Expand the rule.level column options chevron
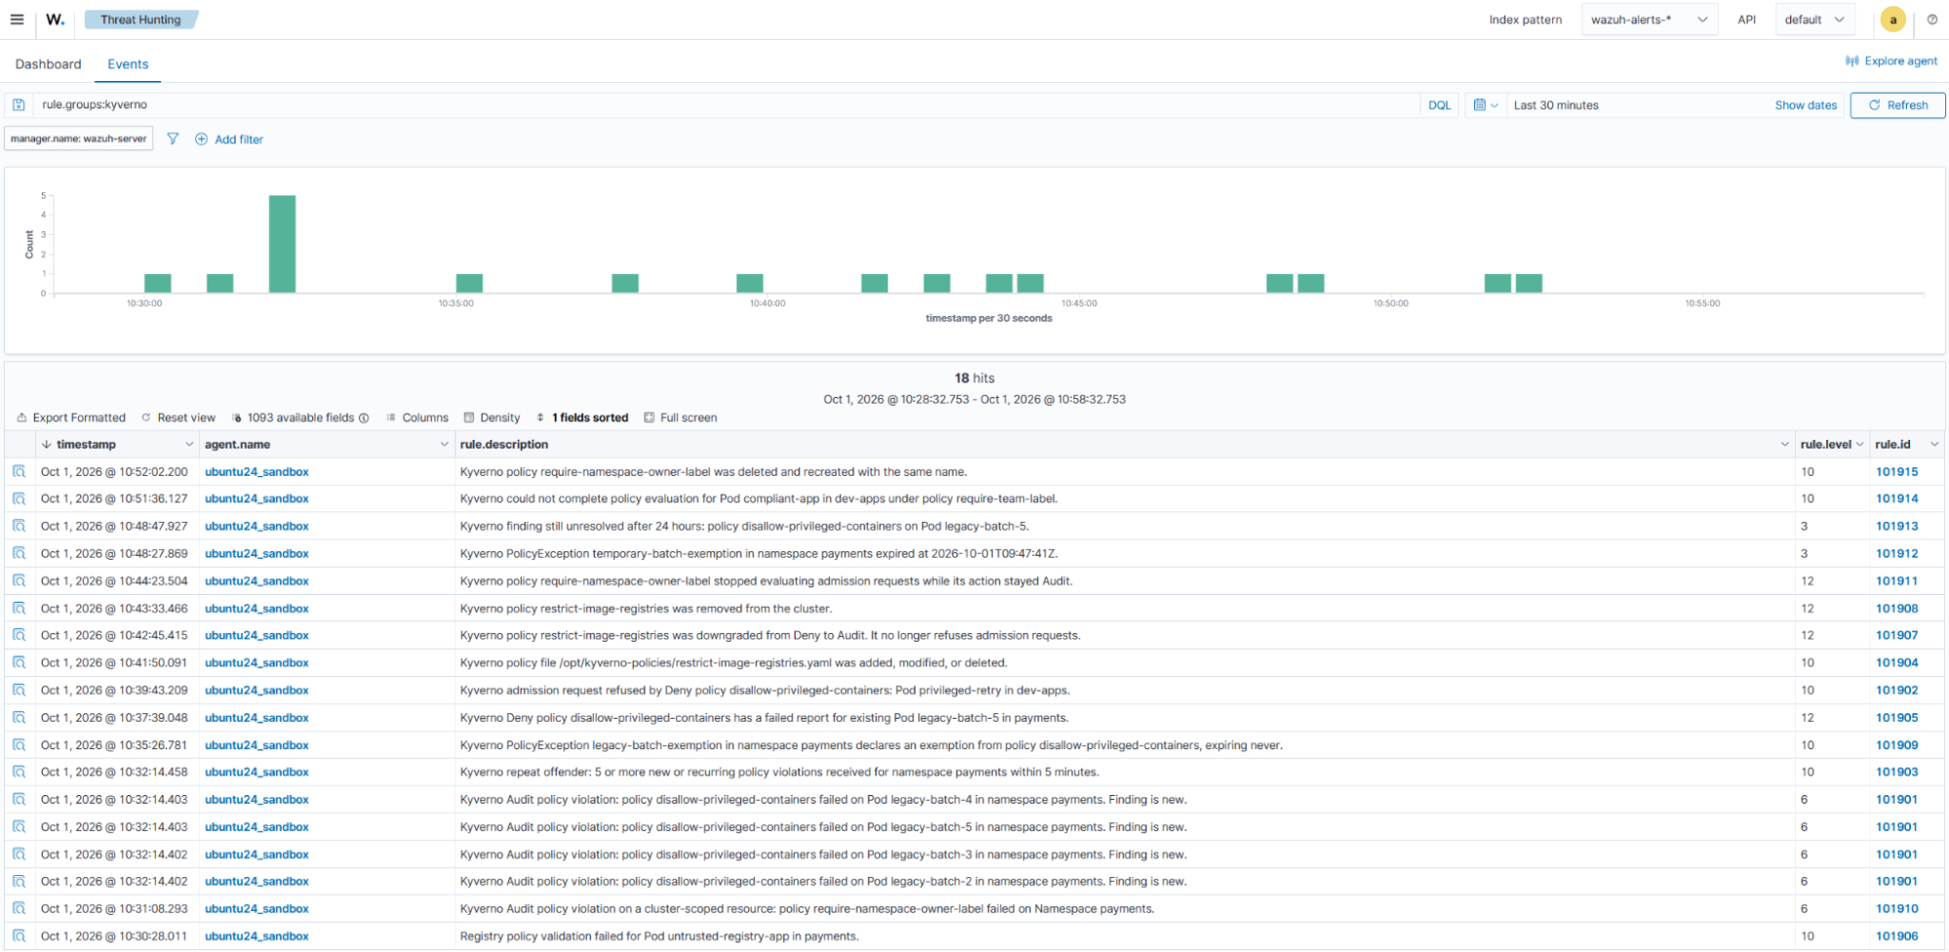1949x952 pixels. [1859, 445]
